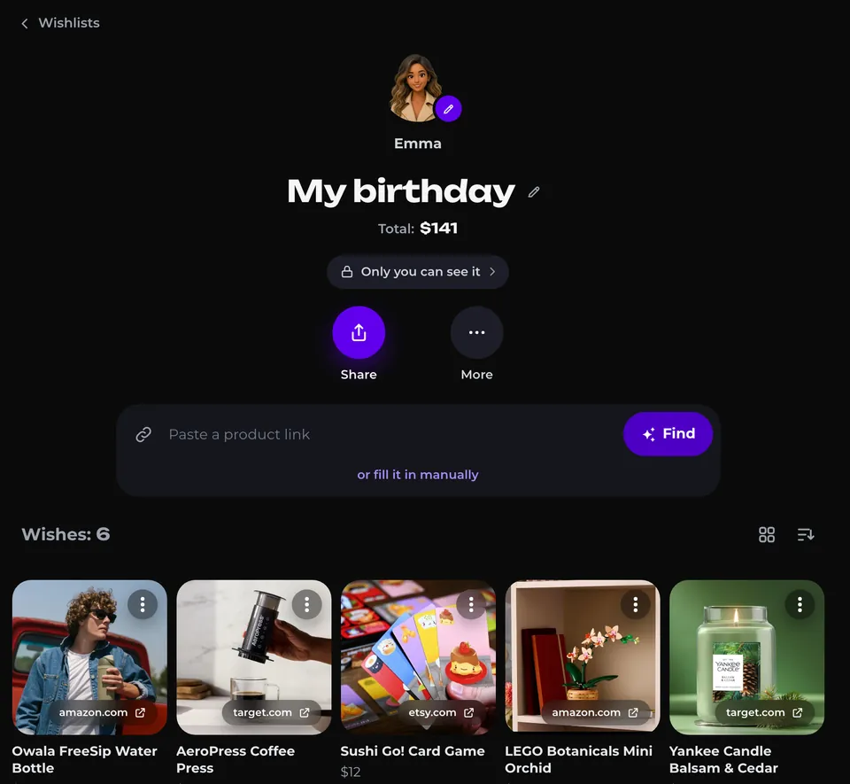Click the lock icon in privacy pill
Screen dimensions: 850x784
pyautogui.click(x=347, y=272)
